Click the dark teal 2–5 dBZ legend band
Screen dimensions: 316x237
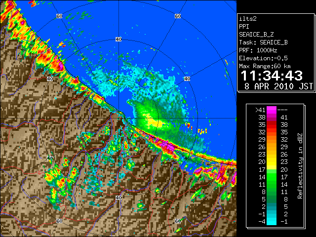(271, 206)
